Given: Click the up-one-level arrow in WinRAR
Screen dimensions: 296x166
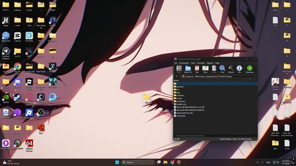Looking at the screenshot, I should point(177,77).
